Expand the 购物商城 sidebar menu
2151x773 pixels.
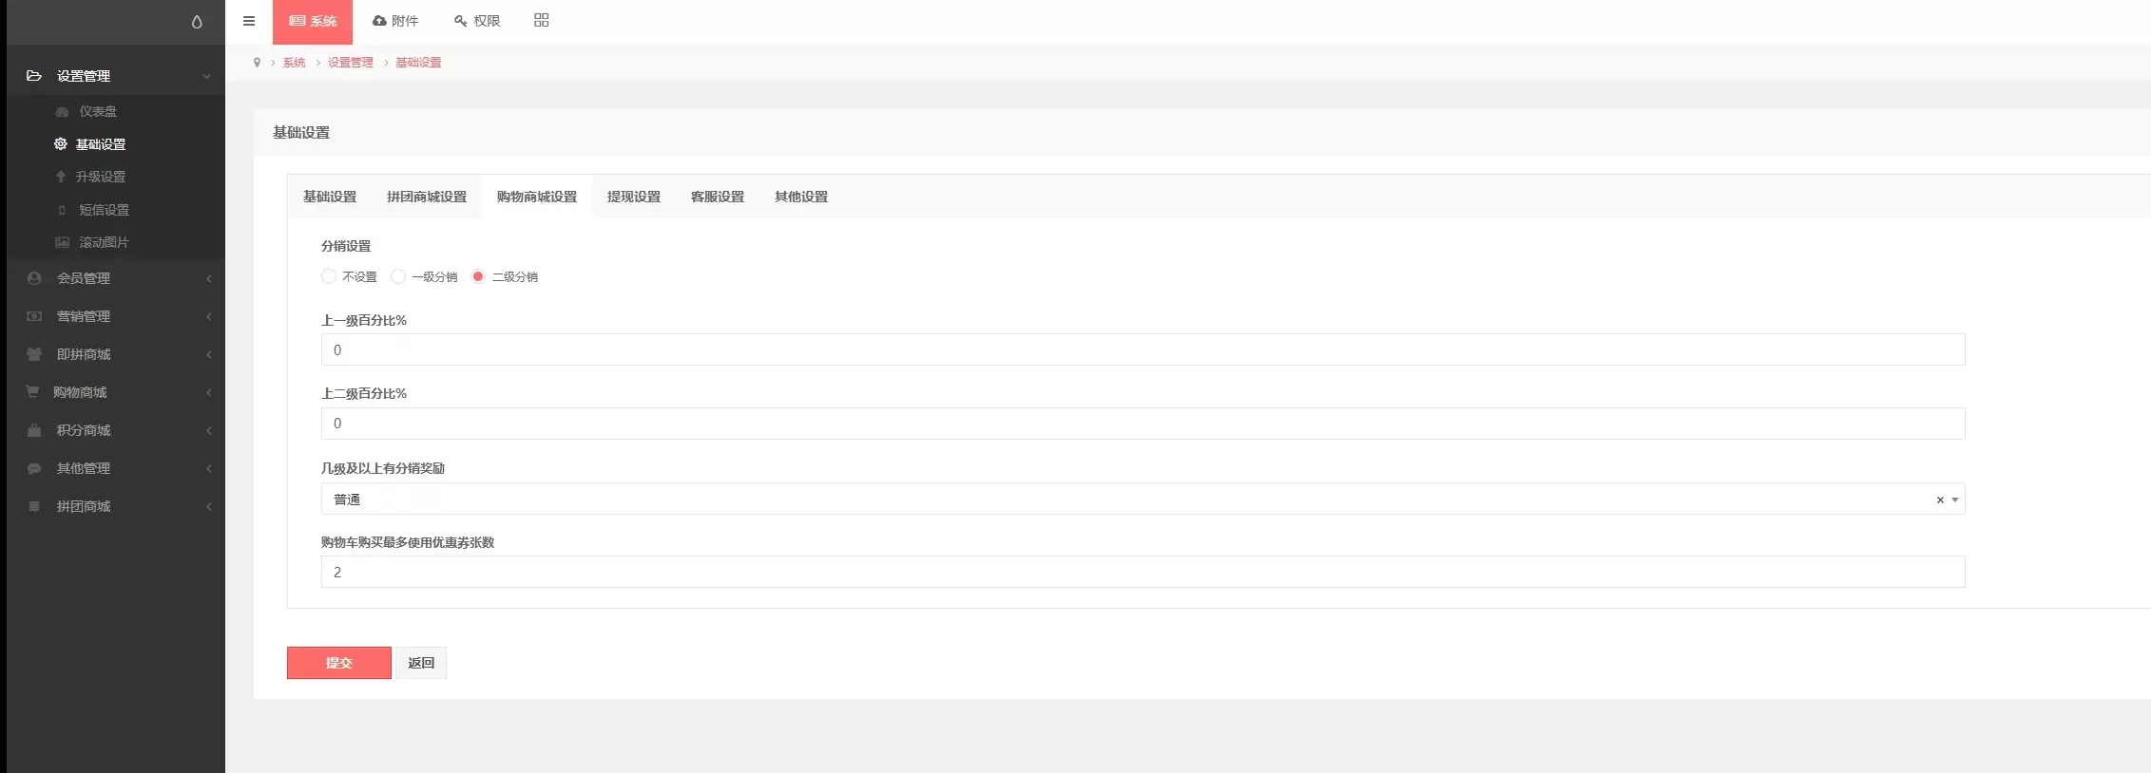[x=80, y=392]
